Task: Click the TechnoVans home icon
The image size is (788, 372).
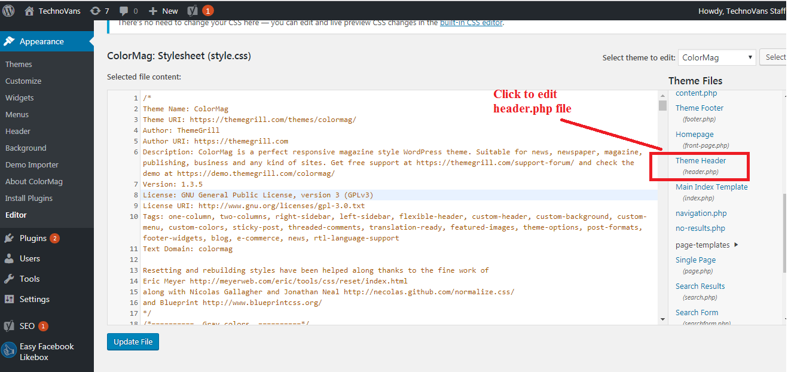Action: (x=29, y=11)
